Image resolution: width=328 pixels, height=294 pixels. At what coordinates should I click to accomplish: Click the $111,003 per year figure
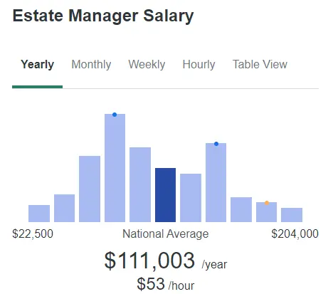point(166,261)
